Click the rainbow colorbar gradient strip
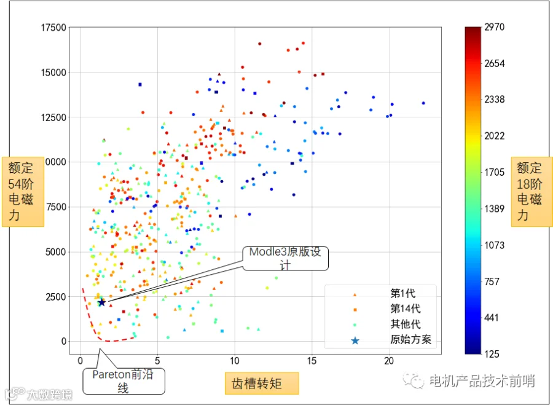 [473, 190]
